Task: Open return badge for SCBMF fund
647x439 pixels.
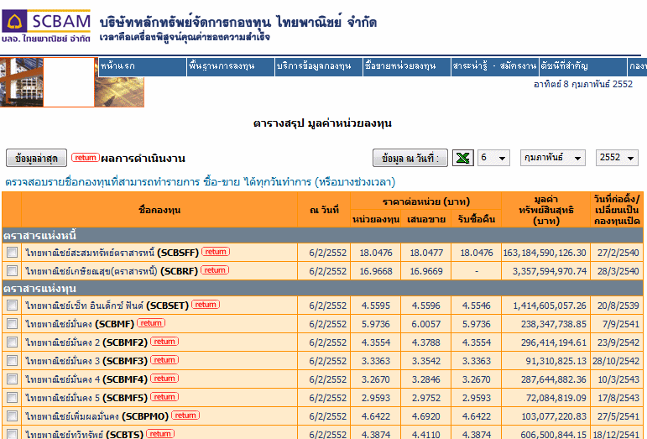Action: (x=151, y=323)
